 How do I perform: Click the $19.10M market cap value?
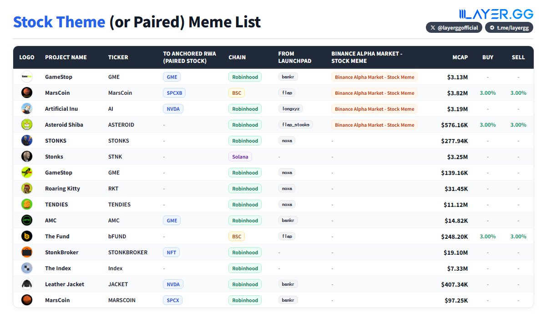[455, 252]
